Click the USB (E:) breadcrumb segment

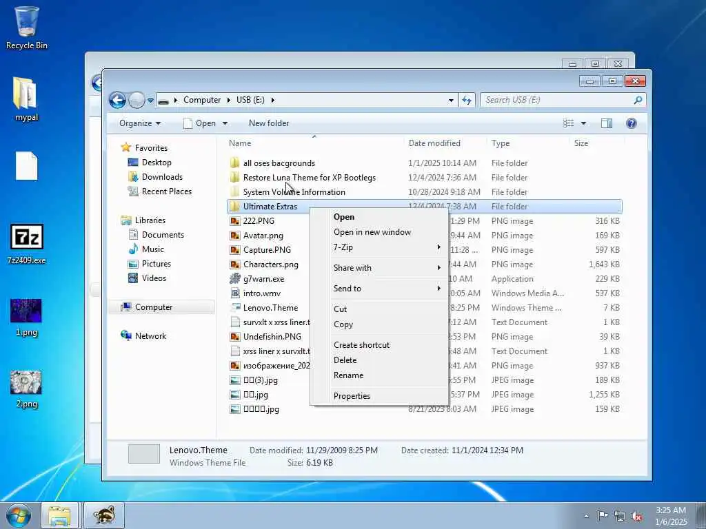250,100
